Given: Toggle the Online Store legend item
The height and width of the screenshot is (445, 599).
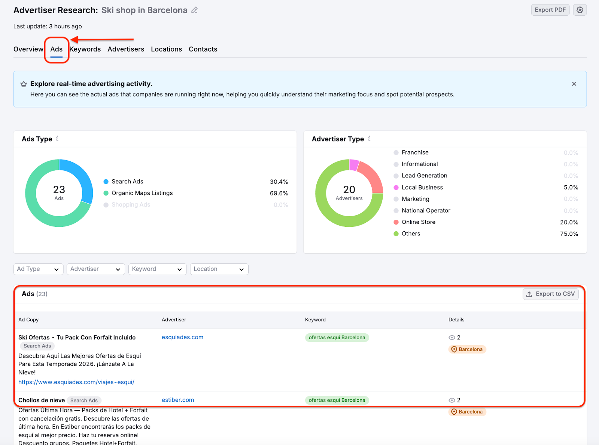Looking at the screenshot, I should point(418,222).
